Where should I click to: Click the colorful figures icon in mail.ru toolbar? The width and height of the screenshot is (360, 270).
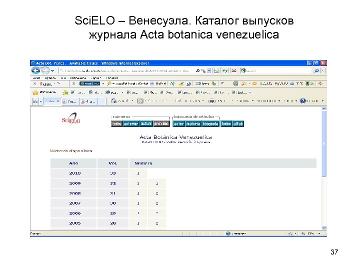click(x=213, y=83)
